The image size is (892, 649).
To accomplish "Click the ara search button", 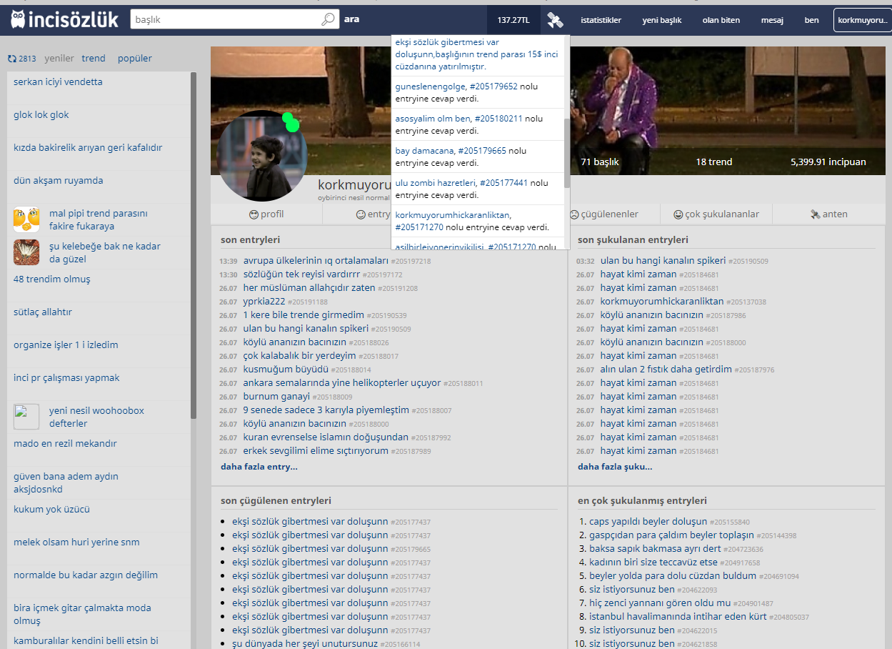I will 351,19.
